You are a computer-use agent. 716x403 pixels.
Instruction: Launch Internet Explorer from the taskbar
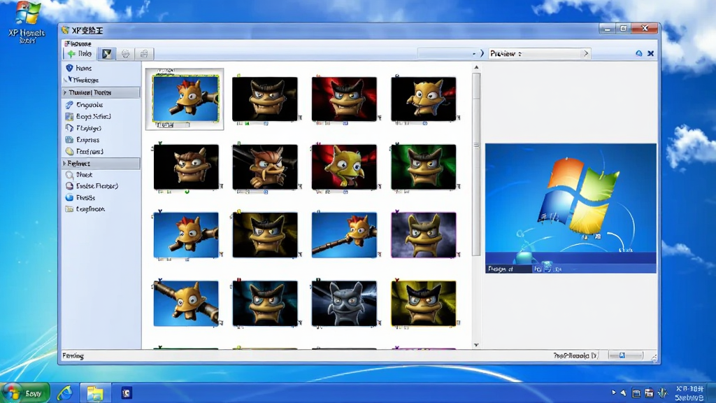pyautogui.click(x=65, y=393)
